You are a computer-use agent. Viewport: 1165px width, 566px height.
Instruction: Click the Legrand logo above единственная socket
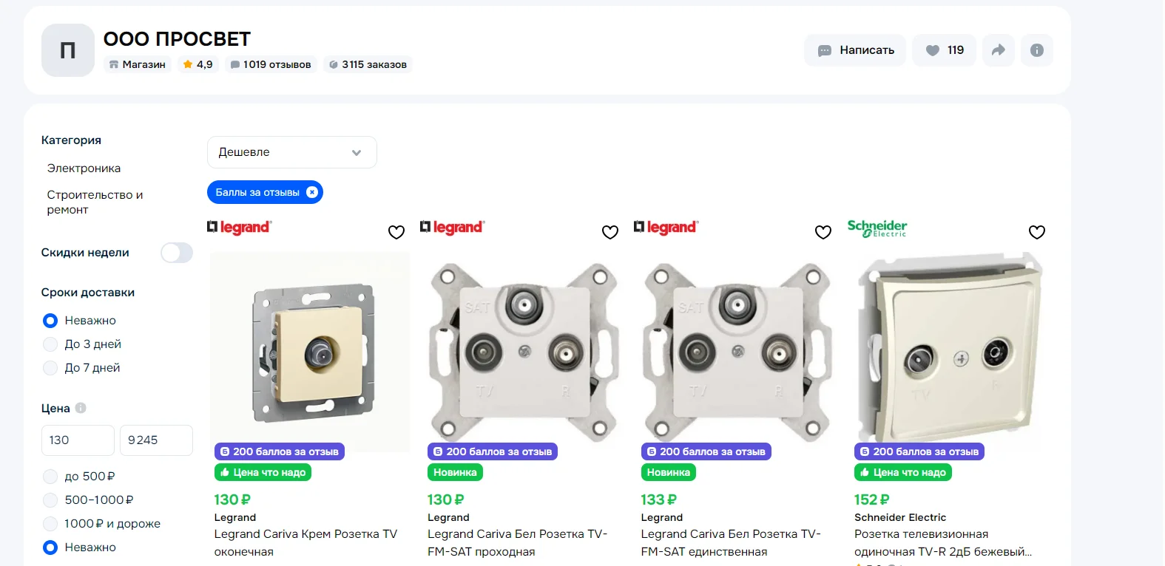666,228
